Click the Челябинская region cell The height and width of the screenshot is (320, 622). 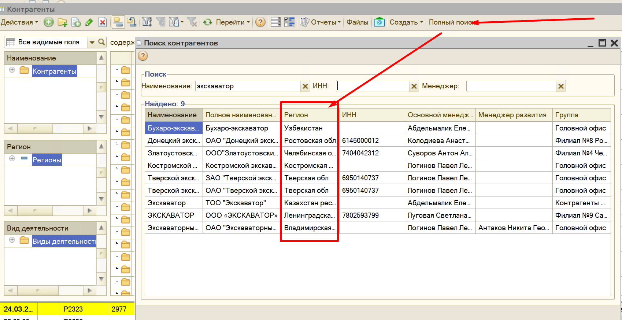(310, 153)
